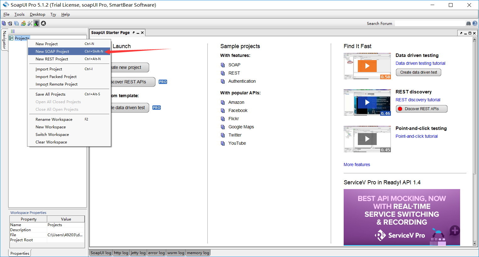479x257 pixels.
Task: Minimize the SoapUI Starter Page tab
Action: point(138,33)
